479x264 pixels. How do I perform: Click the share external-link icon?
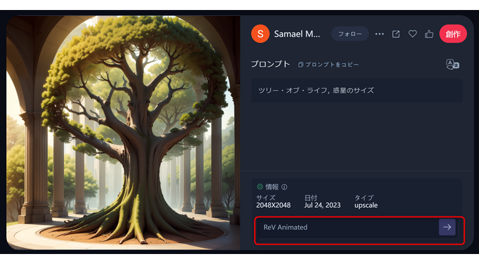pyautogui.click(x=396, y=34)
